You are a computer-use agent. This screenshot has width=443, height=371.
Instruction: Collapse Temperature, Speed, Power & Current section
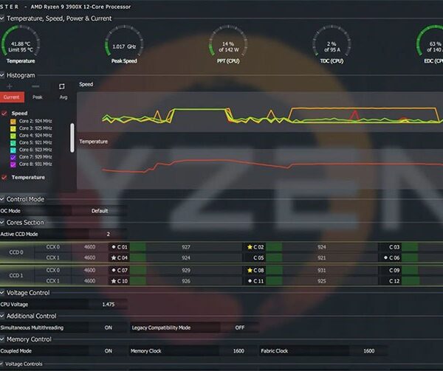point(2,18)
